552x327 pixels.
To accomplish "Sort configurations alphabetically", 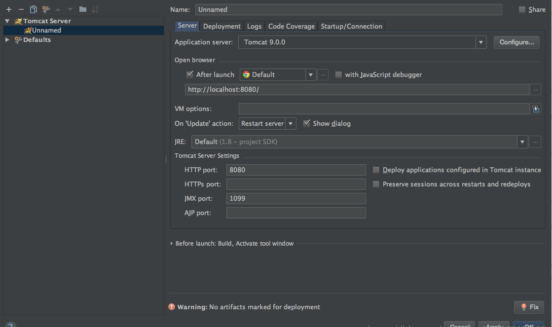I will (x=95, y=9).
